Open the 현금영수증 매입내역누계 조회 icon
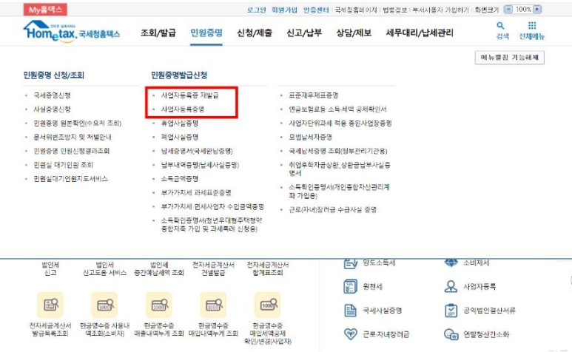This screenshot has height=352, width=572. click(213, 305)
